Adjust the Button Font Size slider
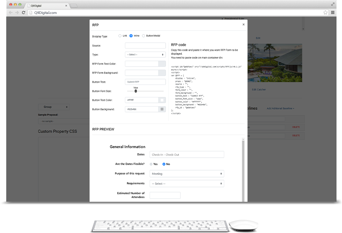The image size is (342, 233). (136, 91)
